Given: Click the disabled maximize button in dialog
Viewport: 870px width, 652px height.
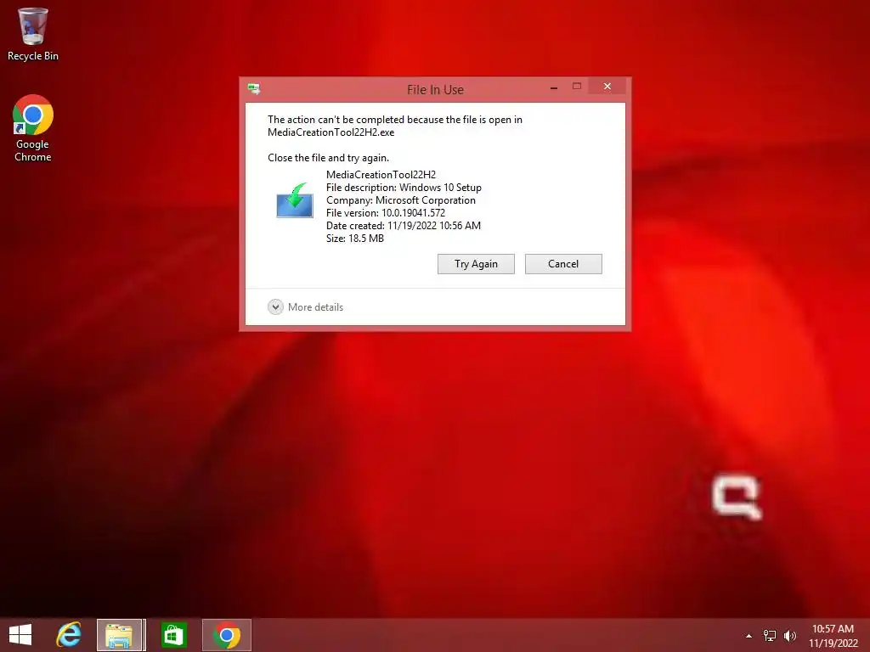Looking at the screenshot, I should (x=577, y=87).
